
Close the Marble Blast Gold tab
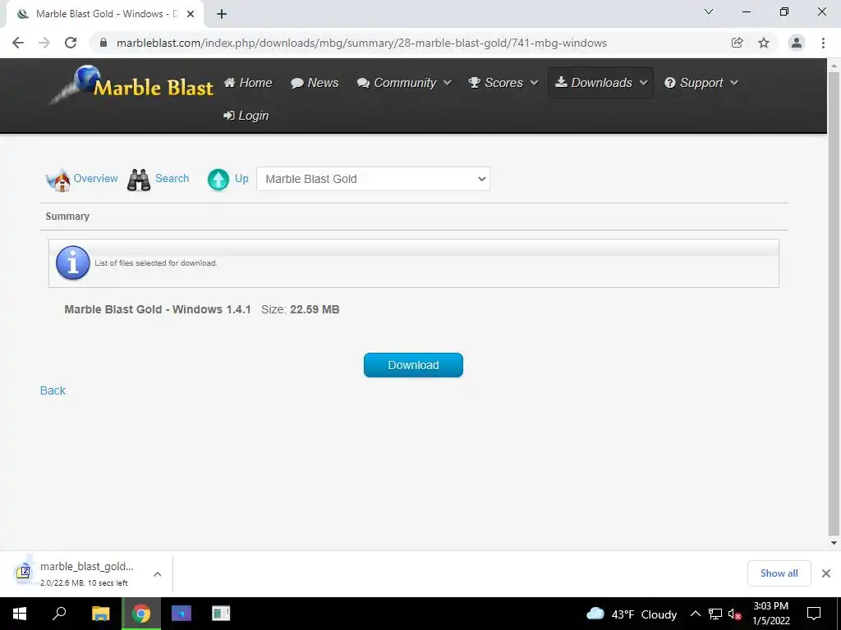coord(191,14)
